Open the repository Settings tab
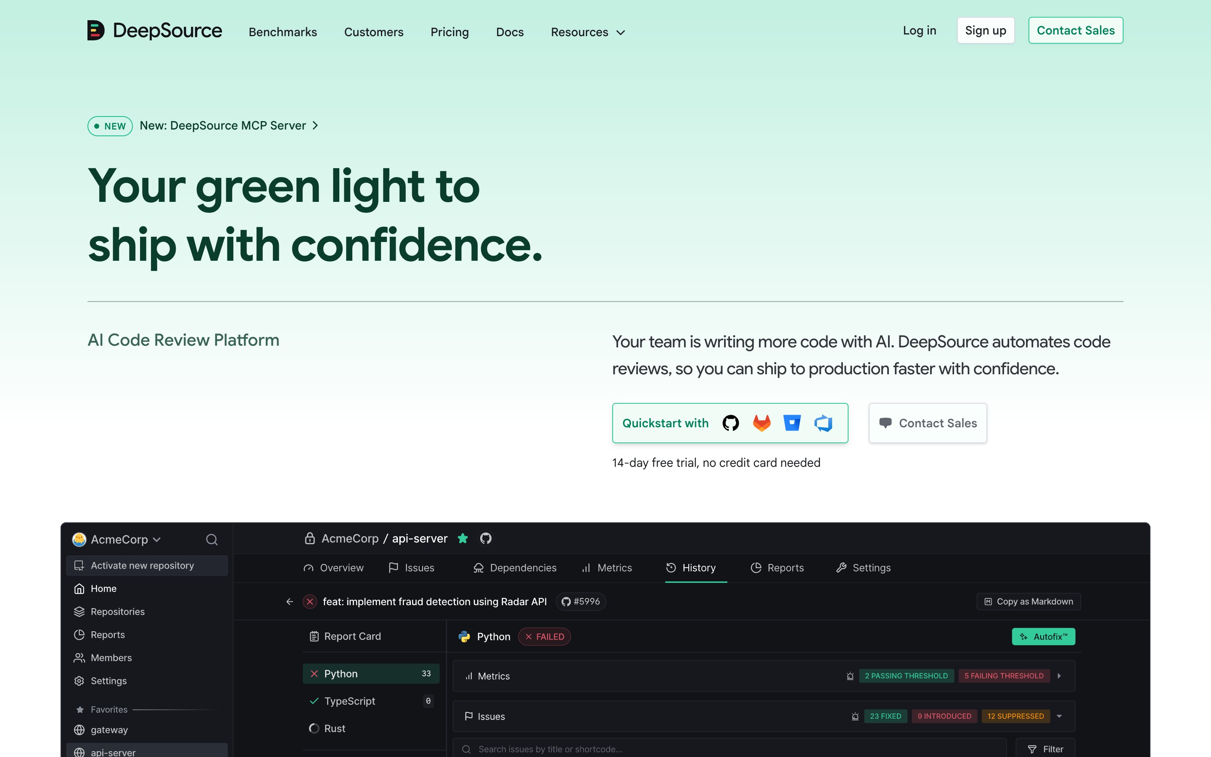This screenshot has width=1211, height=757. [863, 568]
